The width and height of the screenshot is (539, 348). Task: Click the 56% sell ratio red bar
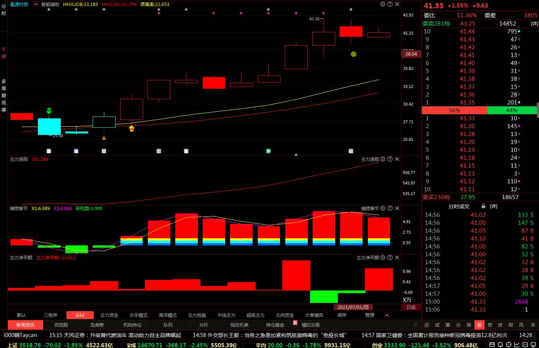(454, 110)
